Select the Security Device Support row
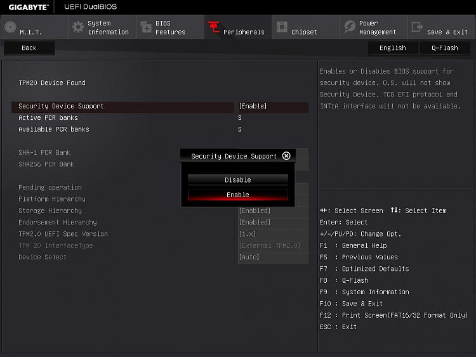 pos(160,106)
